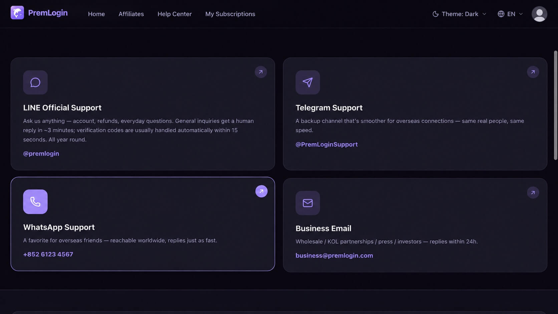The height and width of the screenshot is (314, 558).
Task: Go to the Home page
Action: (96, 14)
